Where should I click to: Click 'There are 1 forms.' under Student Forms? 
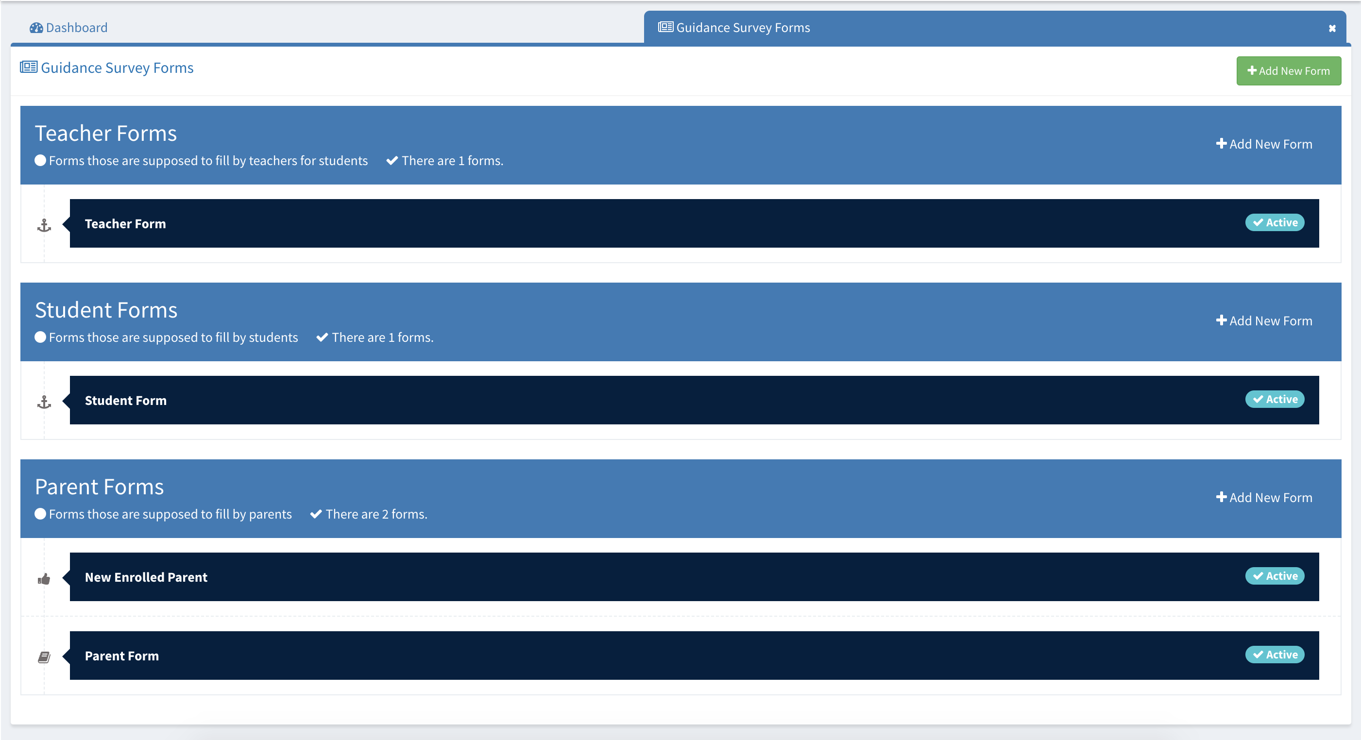tap(383, 337)
